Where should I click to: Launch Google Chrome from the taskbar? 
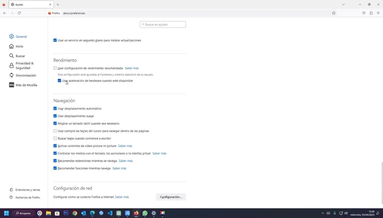pos(75,213)
